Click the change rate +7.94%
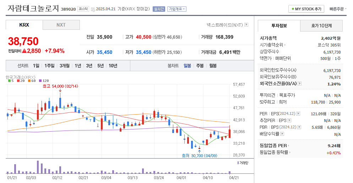This screenshot has height=183, width=353. point(54,51)
